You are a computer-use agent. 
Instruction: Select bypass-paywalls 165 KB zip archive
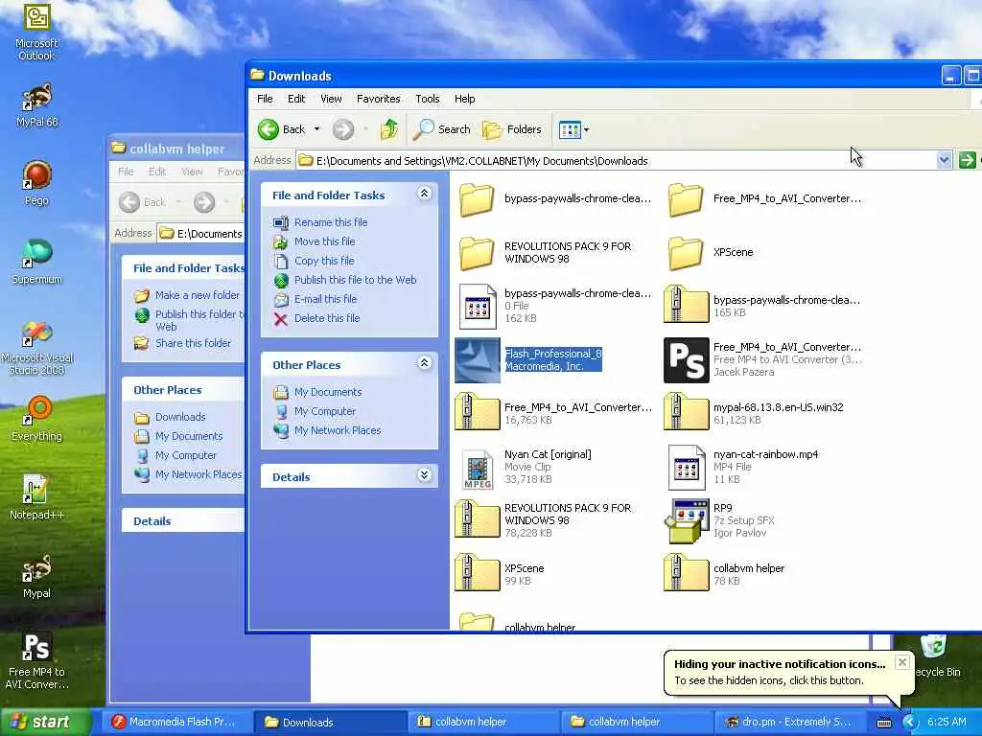[761, 306]
